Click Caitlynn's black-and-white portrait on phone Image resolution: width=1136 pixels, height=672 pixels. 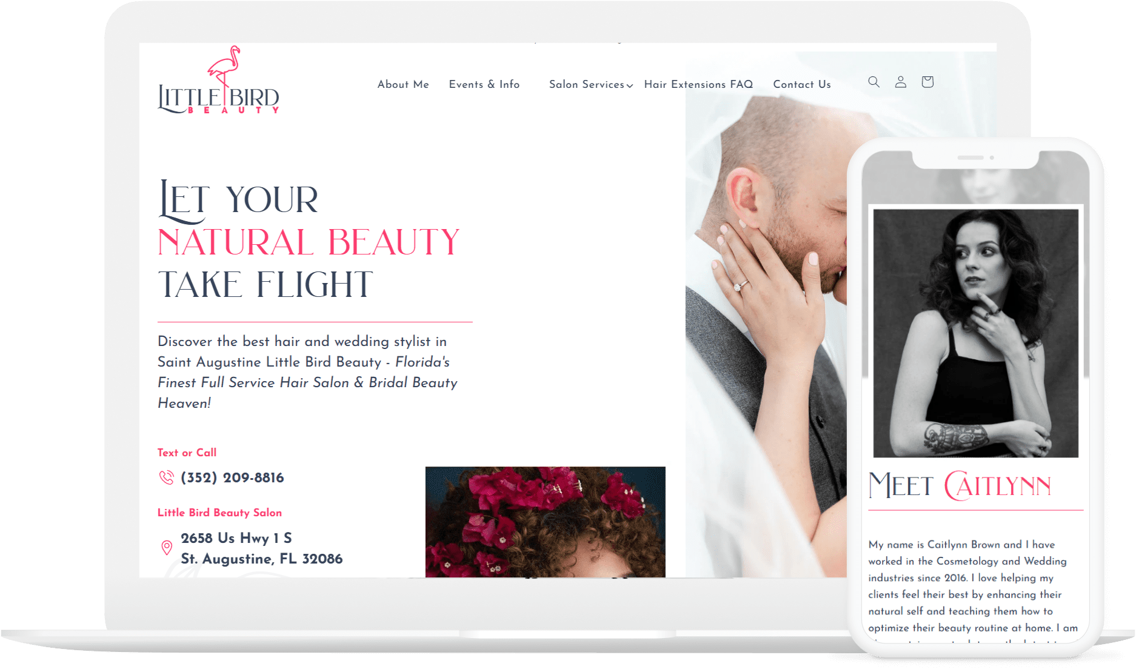click(x=976, y=333)
